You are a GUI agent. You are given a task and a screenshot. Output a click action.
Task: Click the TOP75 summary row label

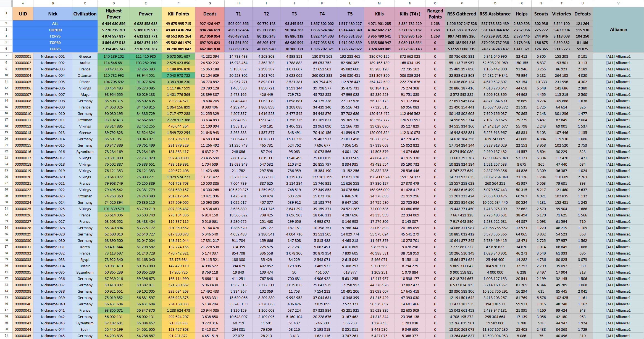pos(55,36)
